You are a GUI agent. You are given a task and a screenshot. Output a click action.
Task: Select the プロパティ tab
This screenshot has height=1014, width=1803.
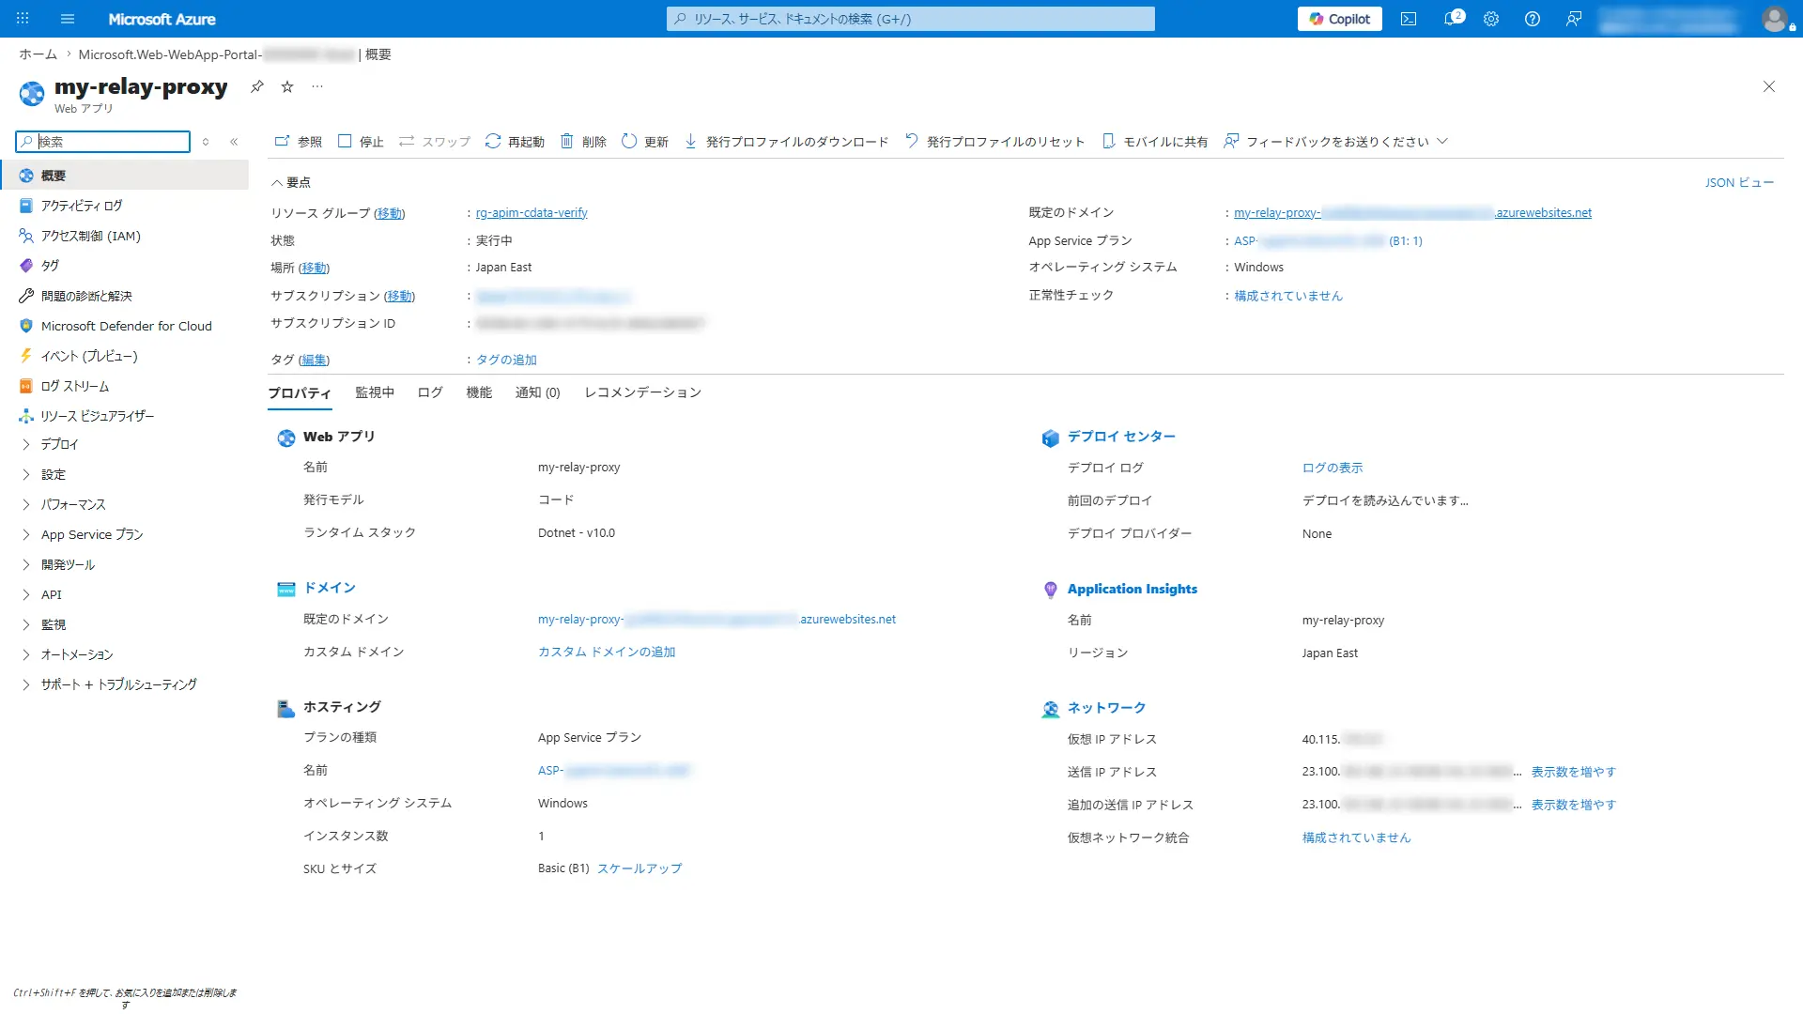300,392
